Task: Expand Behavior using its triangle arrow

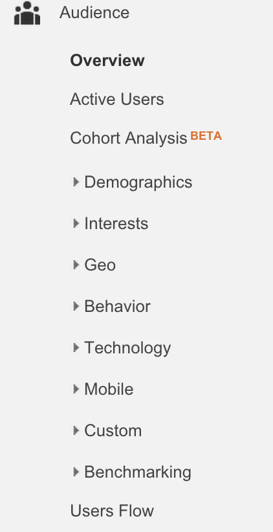Action: coord(76,306)
